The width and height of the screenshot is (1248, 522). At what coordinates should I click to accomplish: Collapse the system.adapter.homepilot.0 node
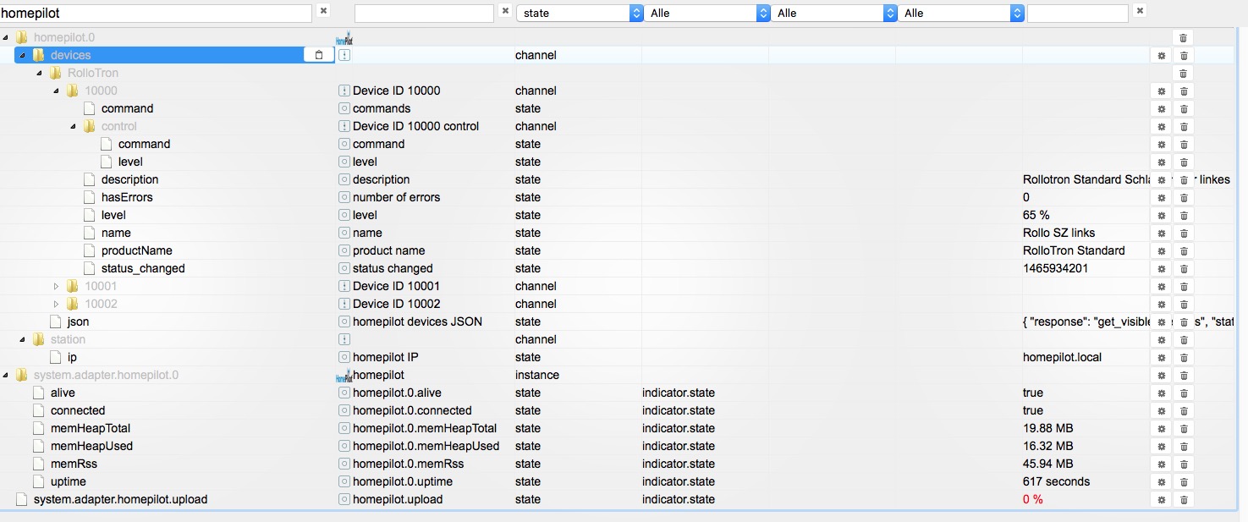[x=6, y=375]
